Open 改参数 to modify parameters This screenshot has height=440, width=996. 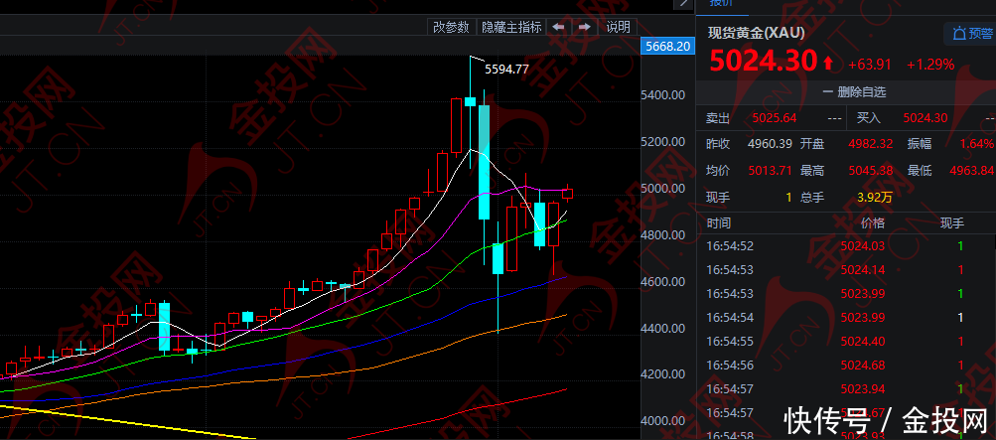point(451,28)
